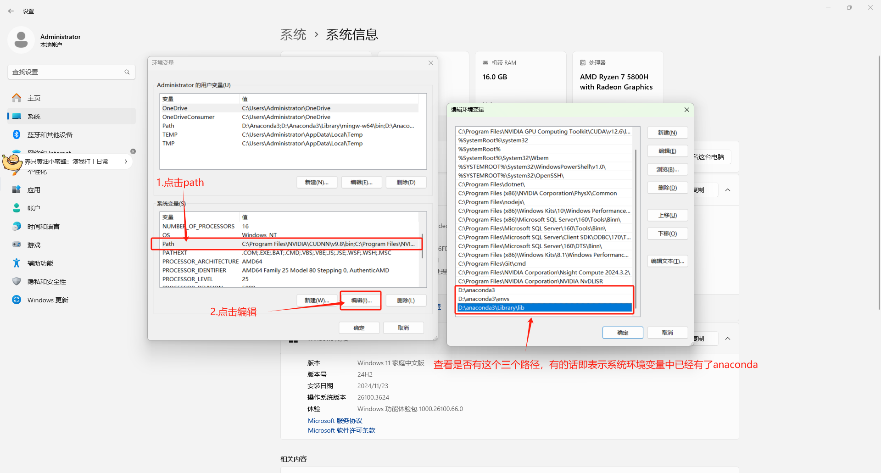The height and width of the screenshot is (473, 881).
Task: Open the Microsoft 服务协议 link
Action: coord(335,421)
